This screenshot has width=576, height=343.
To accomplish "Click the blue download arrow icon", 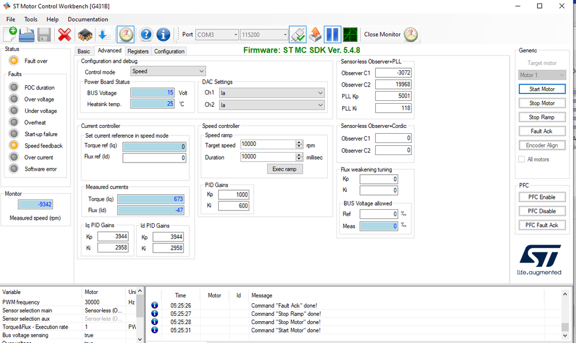I will [x=104, y=35].
